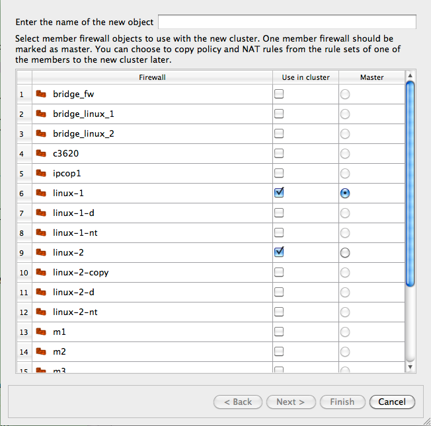Image resolution: width=431 pixels, height=426 pixels.
Task: Click the firewall icon beside bridge_fw
Action: pos(41,94)
